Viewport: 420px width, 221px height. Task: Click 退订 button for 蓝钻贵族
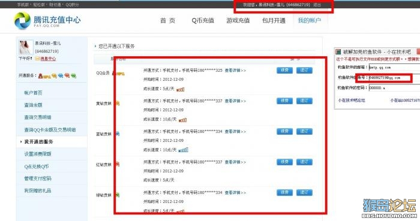click(x=304, y=132)
